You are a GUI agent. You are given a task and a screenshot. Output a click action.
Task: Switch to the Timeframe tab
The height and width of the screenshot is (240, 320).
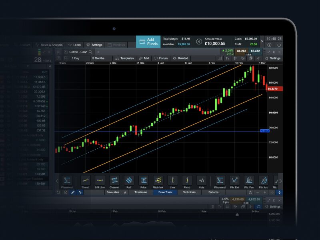pos(141,192)
